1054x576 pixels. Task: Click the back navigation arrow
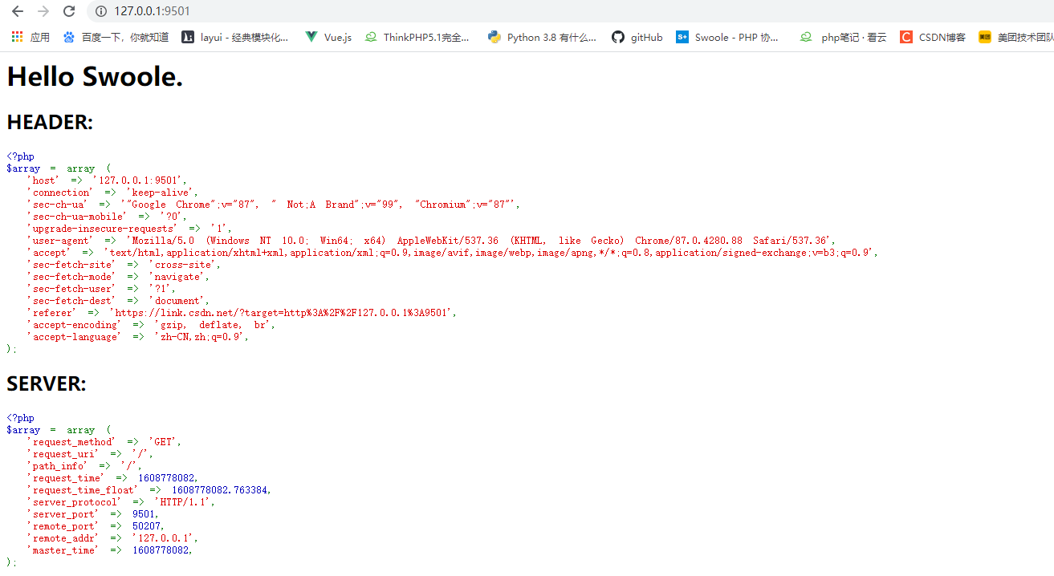pyautogui.click(x=16, y=12)
